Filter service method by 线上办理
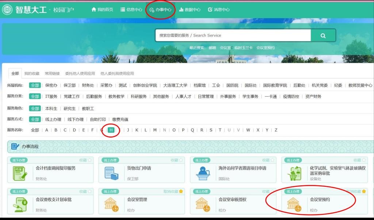 point(53,119)
